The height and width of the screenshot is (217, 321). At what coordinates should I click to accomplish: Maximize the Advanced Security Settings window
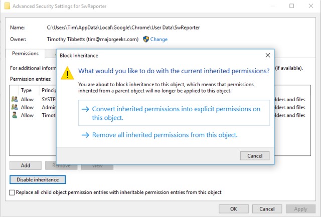(292, 6)
